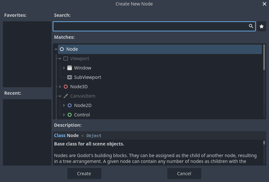Select the Control node type

pyautogui.click(x=82, y=115)
